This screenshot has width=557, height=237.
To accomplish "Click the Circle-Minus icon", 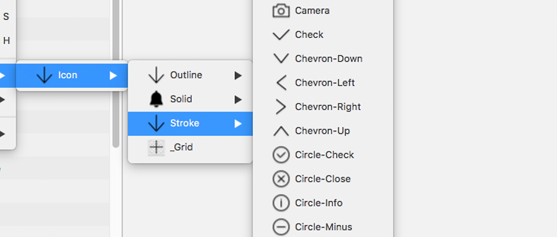I will pos(281,227).
